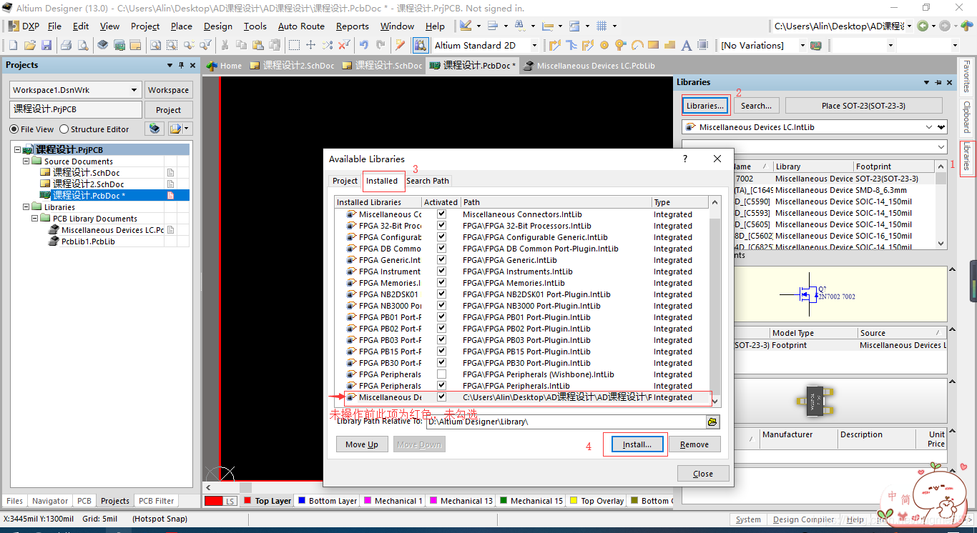Select PcbLib1.PcbLib in project tree
Image resolution: width=977 pixels, height=533 pixels.
click(x=88, y=241)
